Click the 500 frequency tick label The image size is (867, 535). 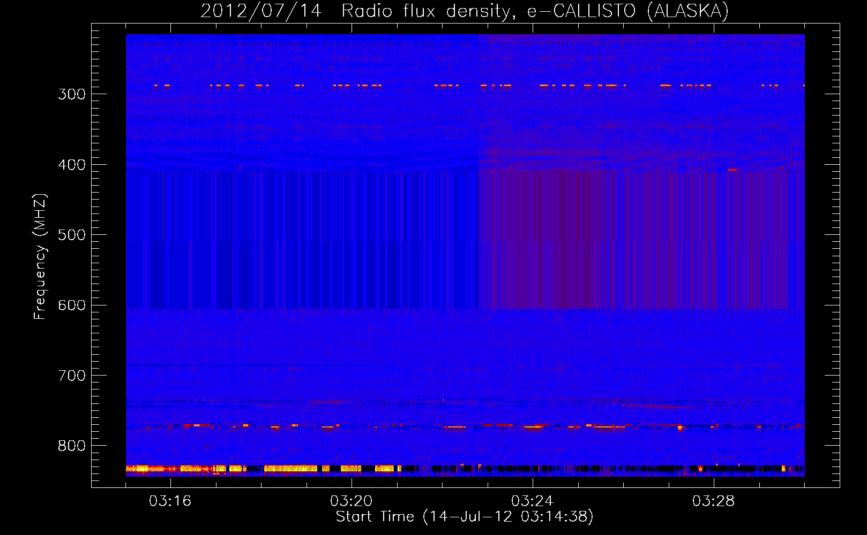pyautogui.click(x=72, y=235)
